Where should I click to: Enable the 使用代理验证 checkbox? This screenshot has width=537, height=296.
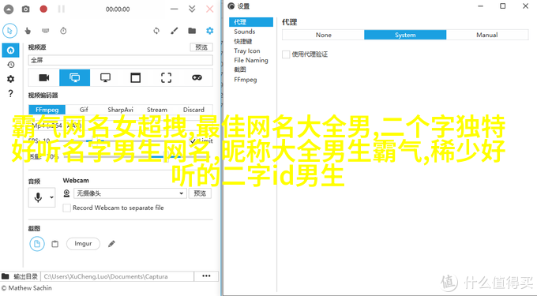tap(286, 54)
